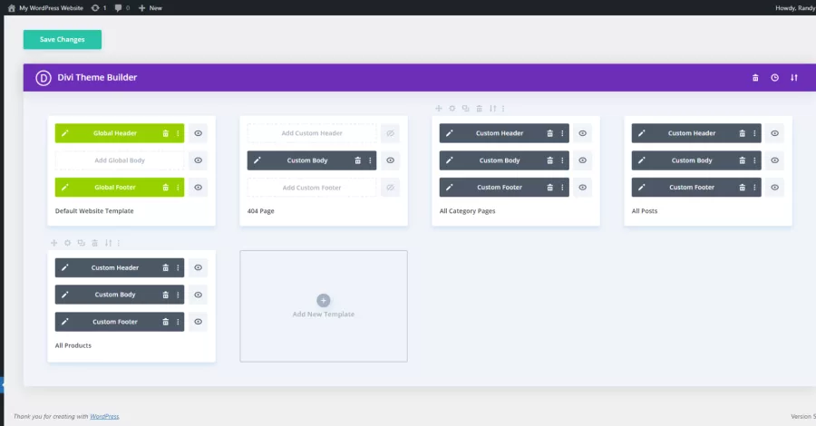Viewport: 816px width, 426px height.
Task: Click Add Custom Header in 404 Page
Action: click(x=312, y=133)
